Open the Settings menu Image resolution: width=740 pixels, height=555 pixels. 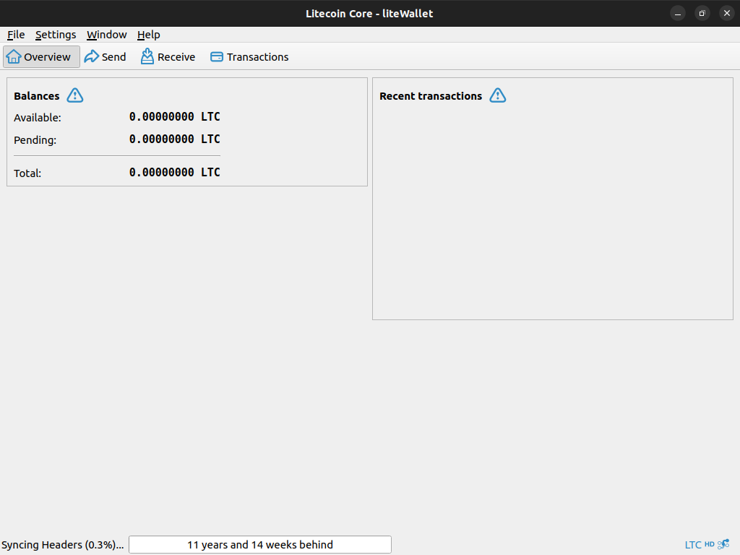click(56, 35)
